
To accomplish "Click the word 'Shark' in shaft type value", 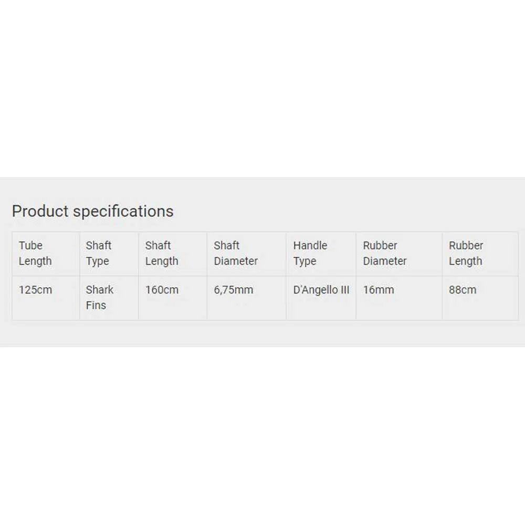I will pyautogui.click(x=100, y=290).
